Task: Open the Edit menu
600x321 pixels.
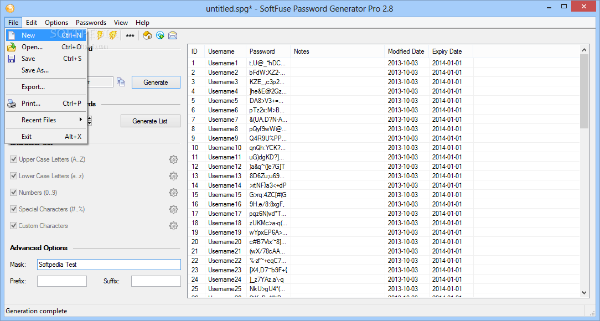Action: click(32, 23)
